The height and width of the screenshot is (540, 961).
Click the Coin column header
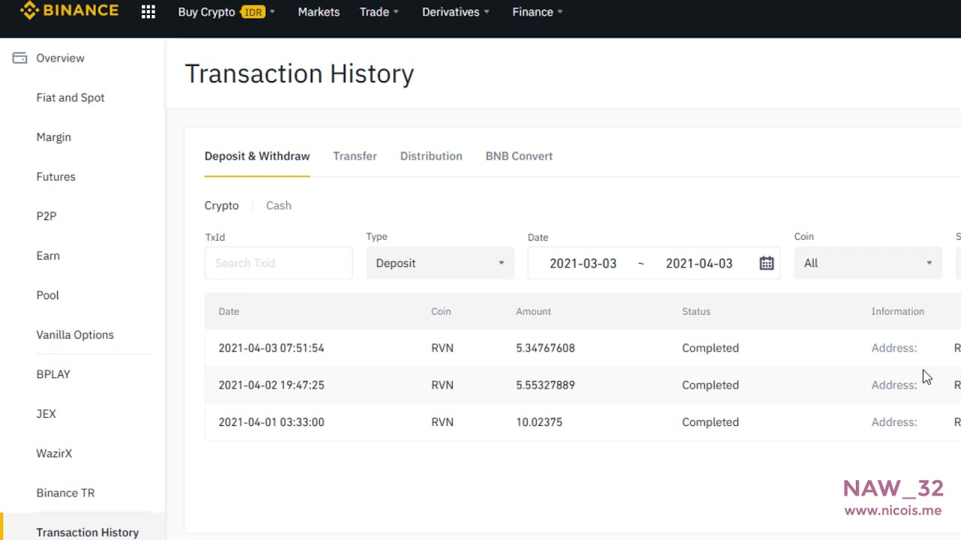coord(441,311)
